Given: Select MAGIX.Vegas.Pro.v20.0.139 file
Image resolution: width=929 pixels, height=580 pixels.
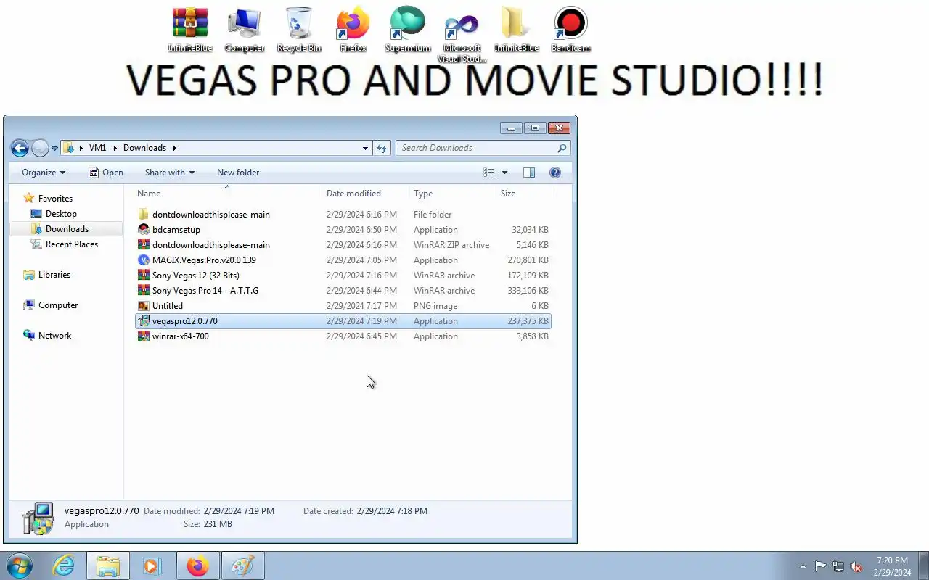Looking at the screenshot, I should (343, 260).
